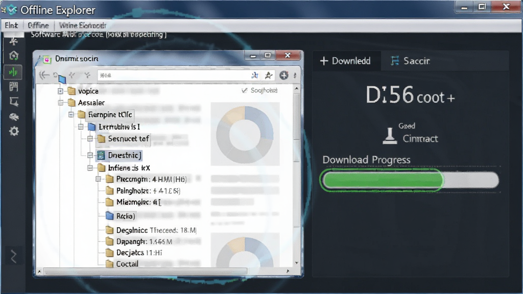523x294 pixels.
Task: Minimize the inner Dnıımi window
Action: 253,56
